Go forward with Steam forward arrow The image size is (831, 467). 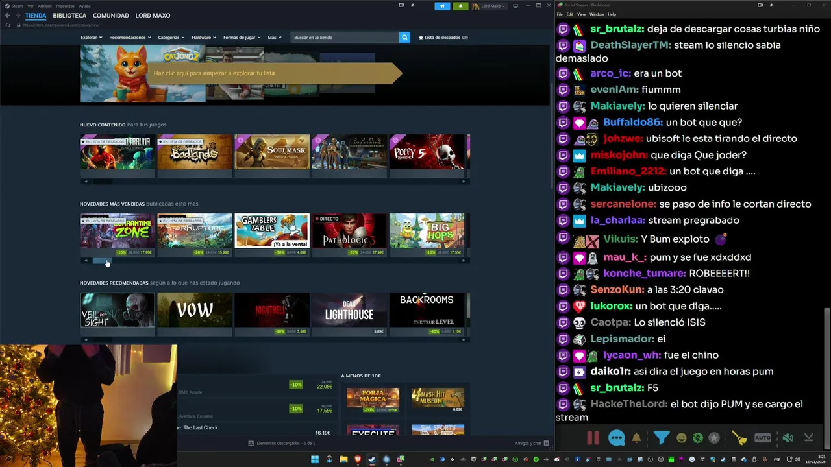click(x=18, y=16)
